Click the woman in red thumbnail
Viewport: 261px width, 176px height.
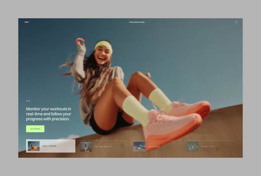[86, 146]
